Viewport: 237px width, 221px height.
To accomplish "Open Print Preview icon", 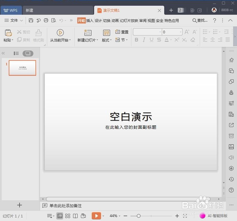I will 54,20.
